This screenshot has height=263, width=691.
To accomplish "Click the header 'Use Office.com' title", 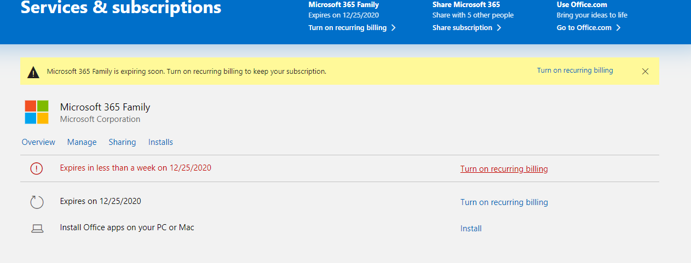I will (582, 4).
